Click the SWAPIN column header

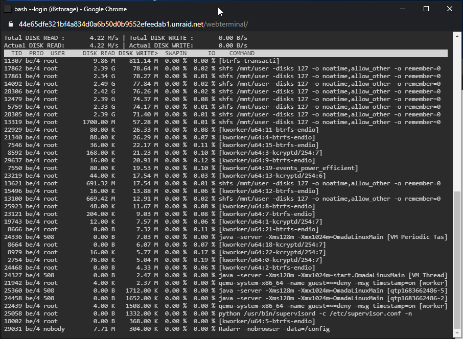(176, 54)
